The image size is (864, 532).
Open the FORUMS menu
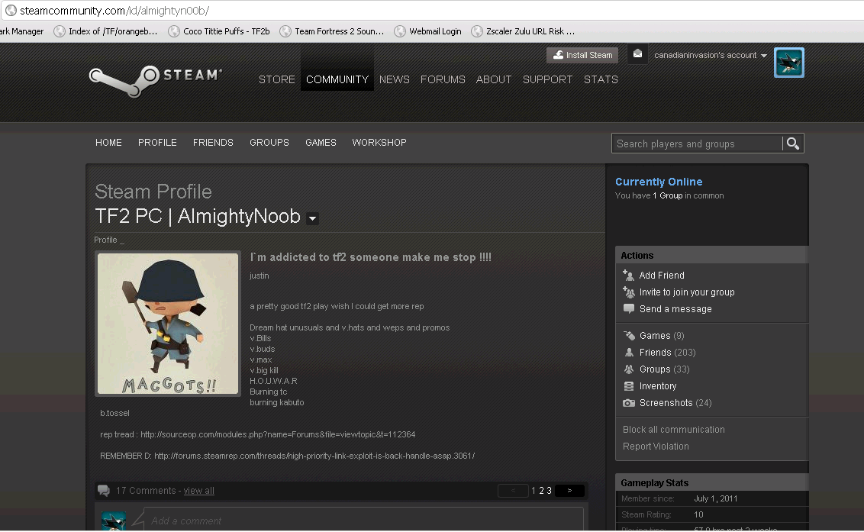(x=443, y=79)
